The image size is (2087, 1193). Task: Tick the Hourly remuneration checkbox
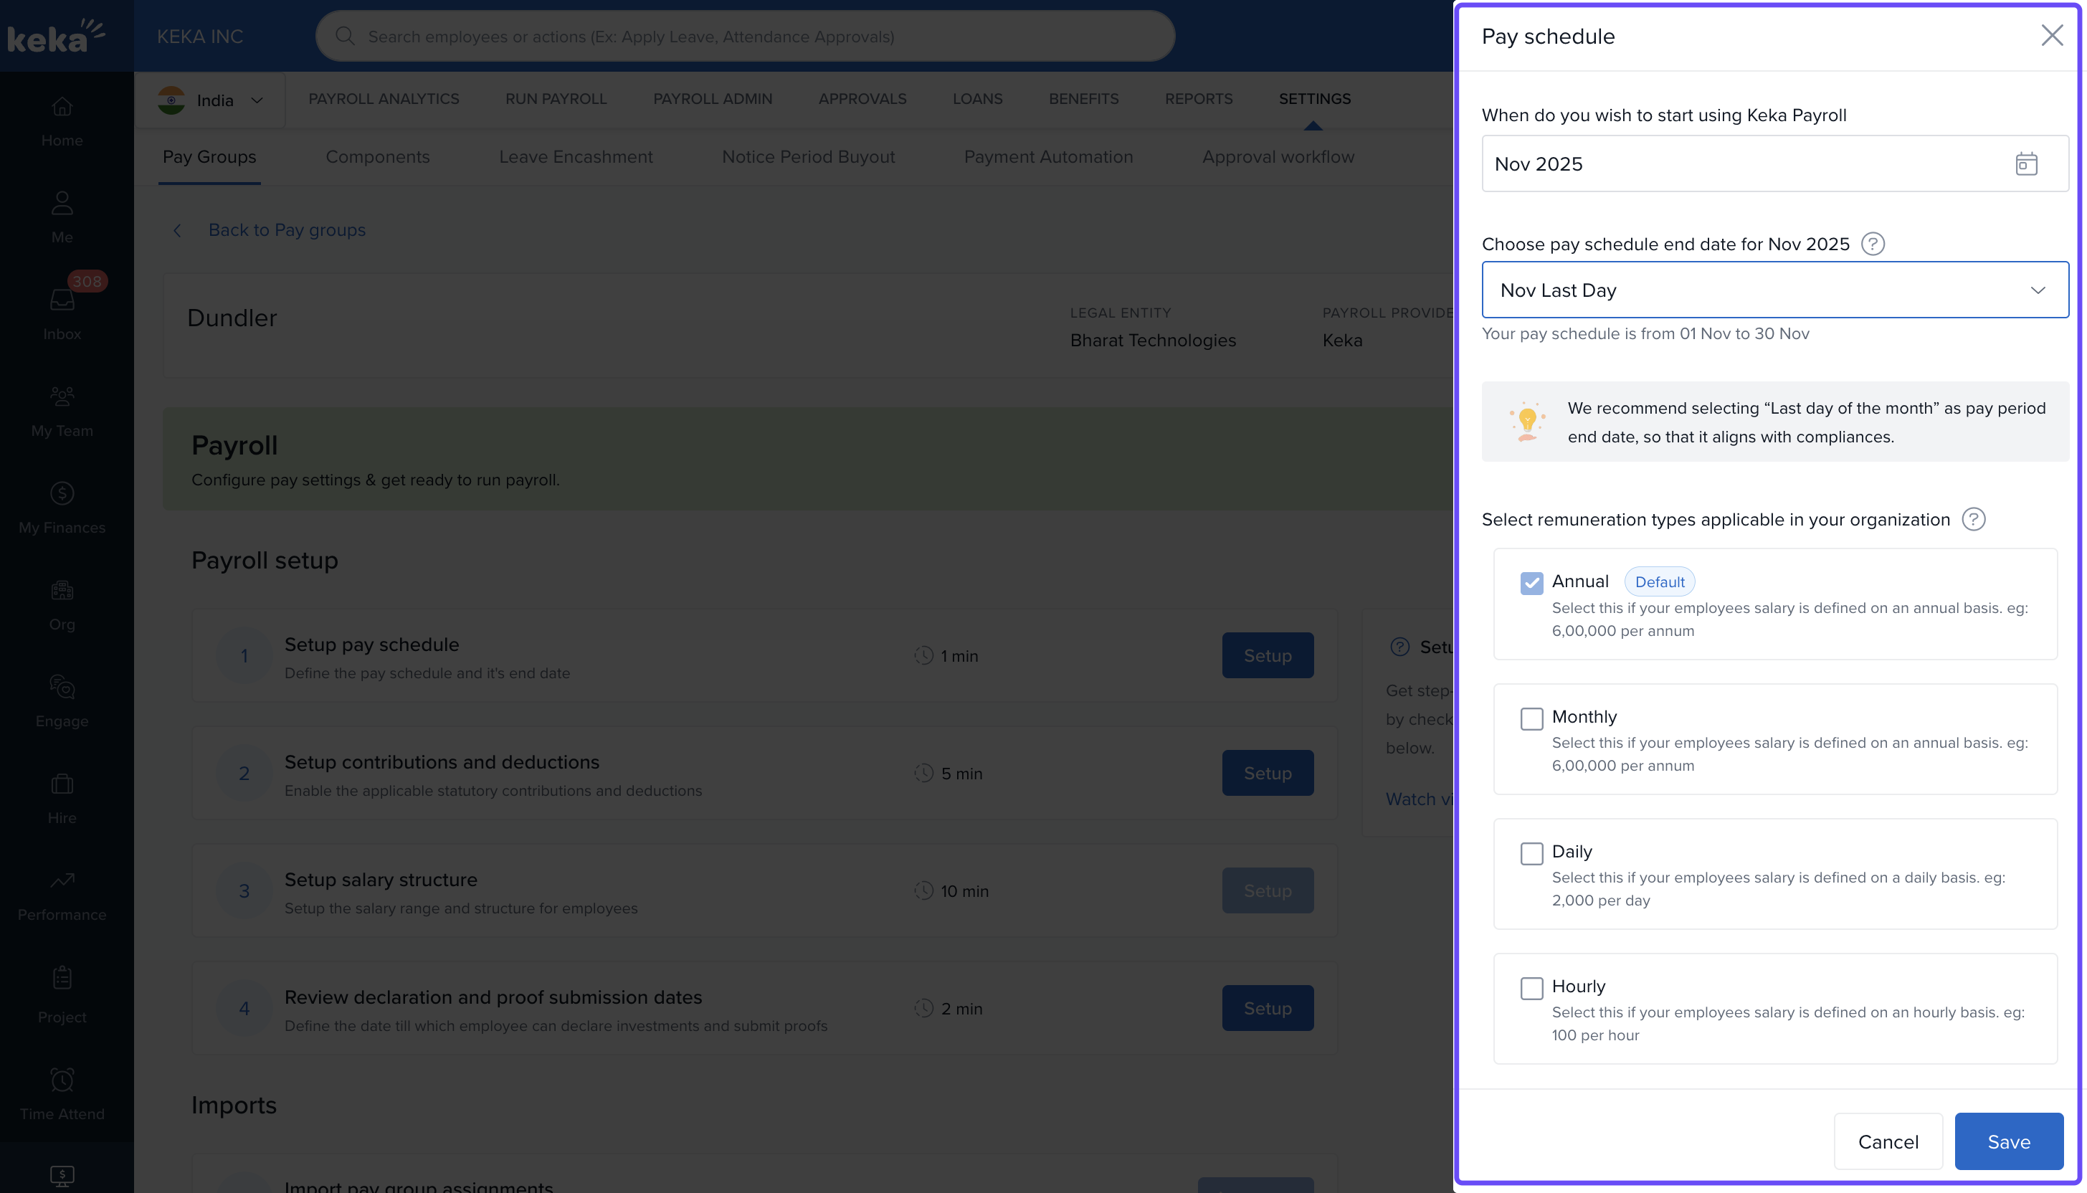[x=1531, y=988]
